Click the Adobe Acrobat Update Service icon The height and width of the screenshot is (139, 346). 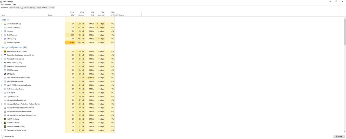[x=5, y=55]
